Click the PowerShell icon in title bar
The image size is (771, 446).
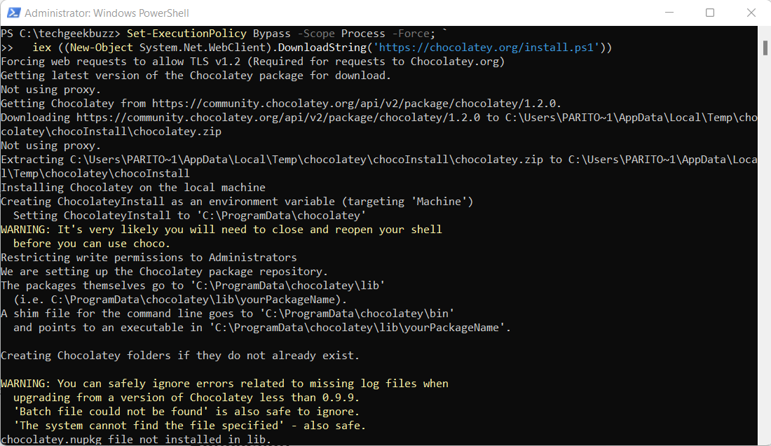click(x=13, y=13)
